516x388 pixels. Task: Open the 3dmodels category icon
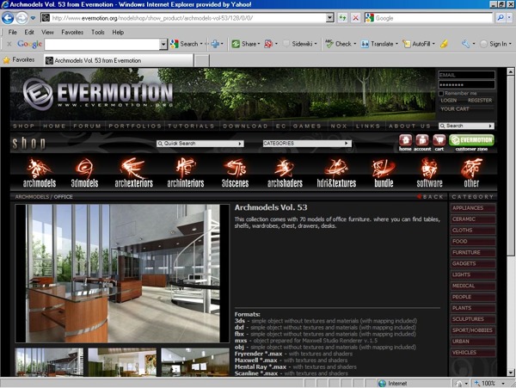pos(84,173)
